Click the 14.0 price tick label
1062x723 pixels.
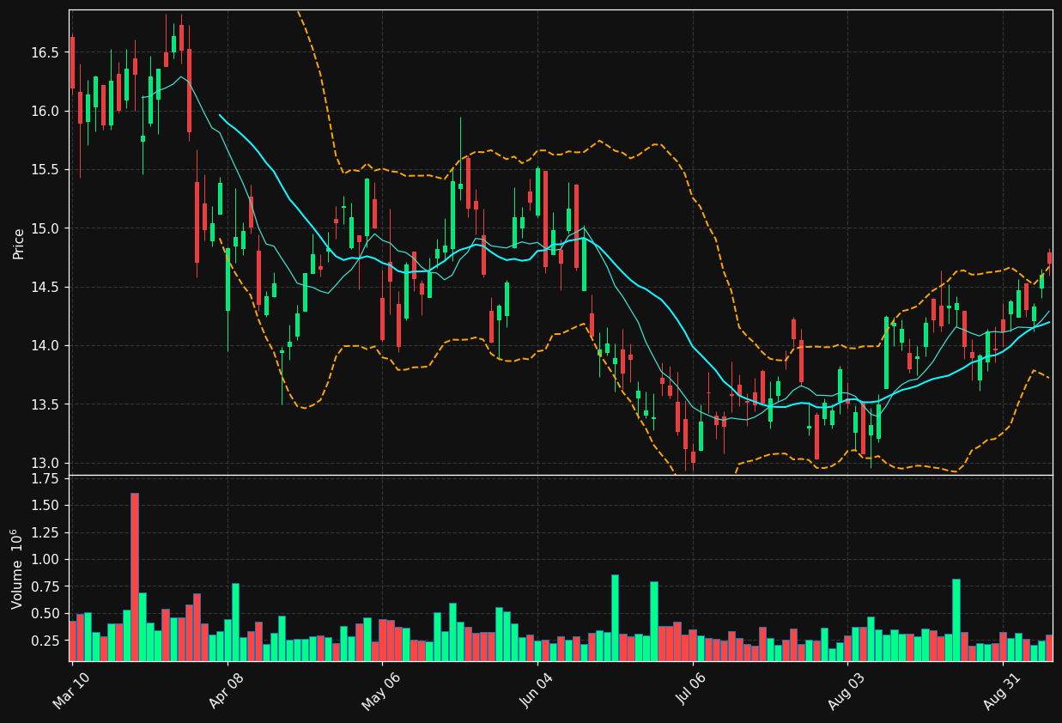(45, 345)
